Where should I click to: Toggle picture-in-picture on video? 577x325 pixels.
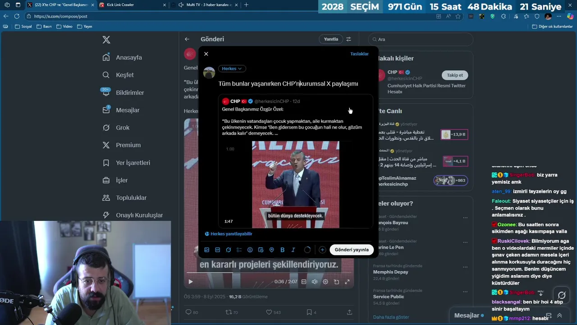pyautogui.click(x=336, y=282)
